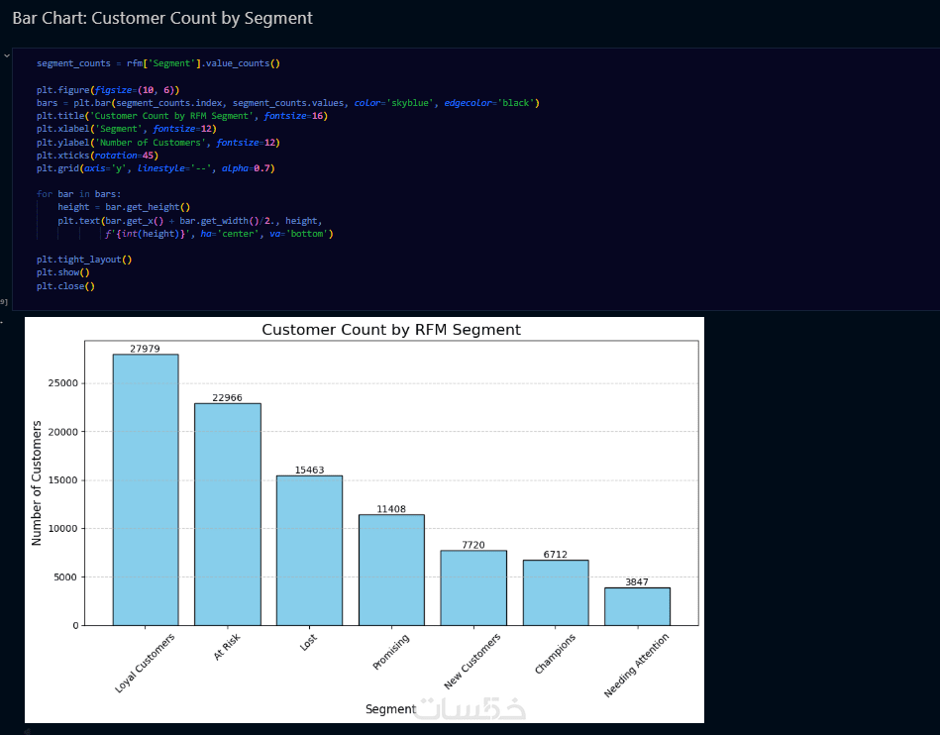Click the bar value label 6712
940x735 pixels.
(x=556, y=555)
